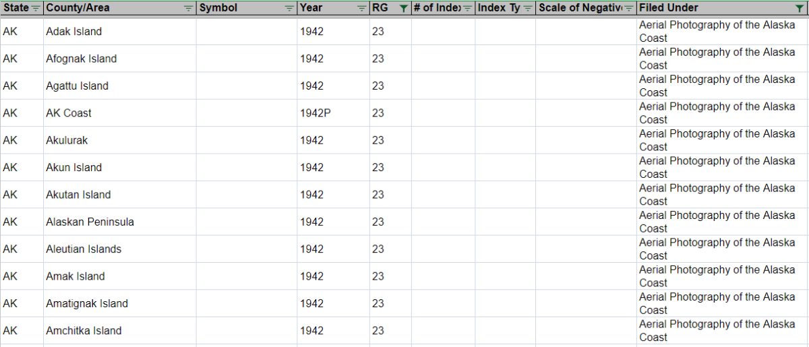Open the Scale of Negative filter icon
Screen dimensions: 809x347
(x=628, y=8)
